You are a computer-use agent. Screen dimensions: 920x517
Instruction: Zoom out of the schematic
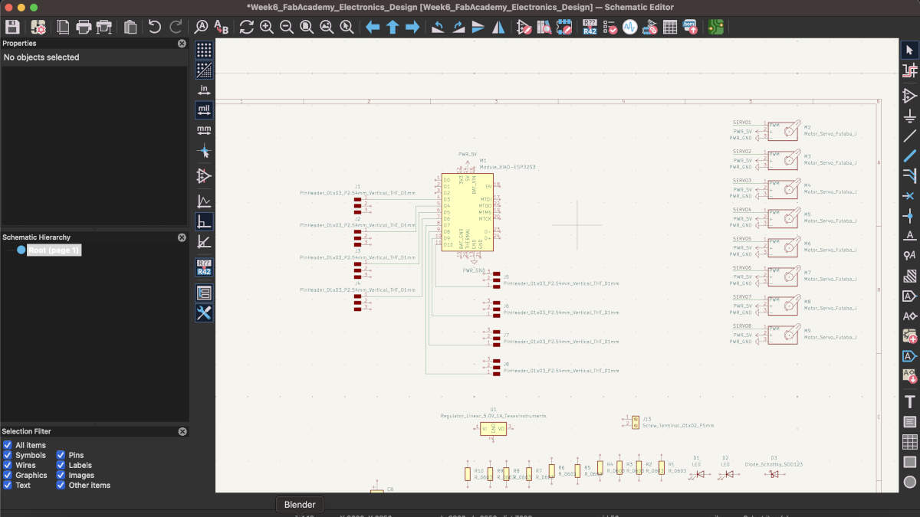[287, 27]
